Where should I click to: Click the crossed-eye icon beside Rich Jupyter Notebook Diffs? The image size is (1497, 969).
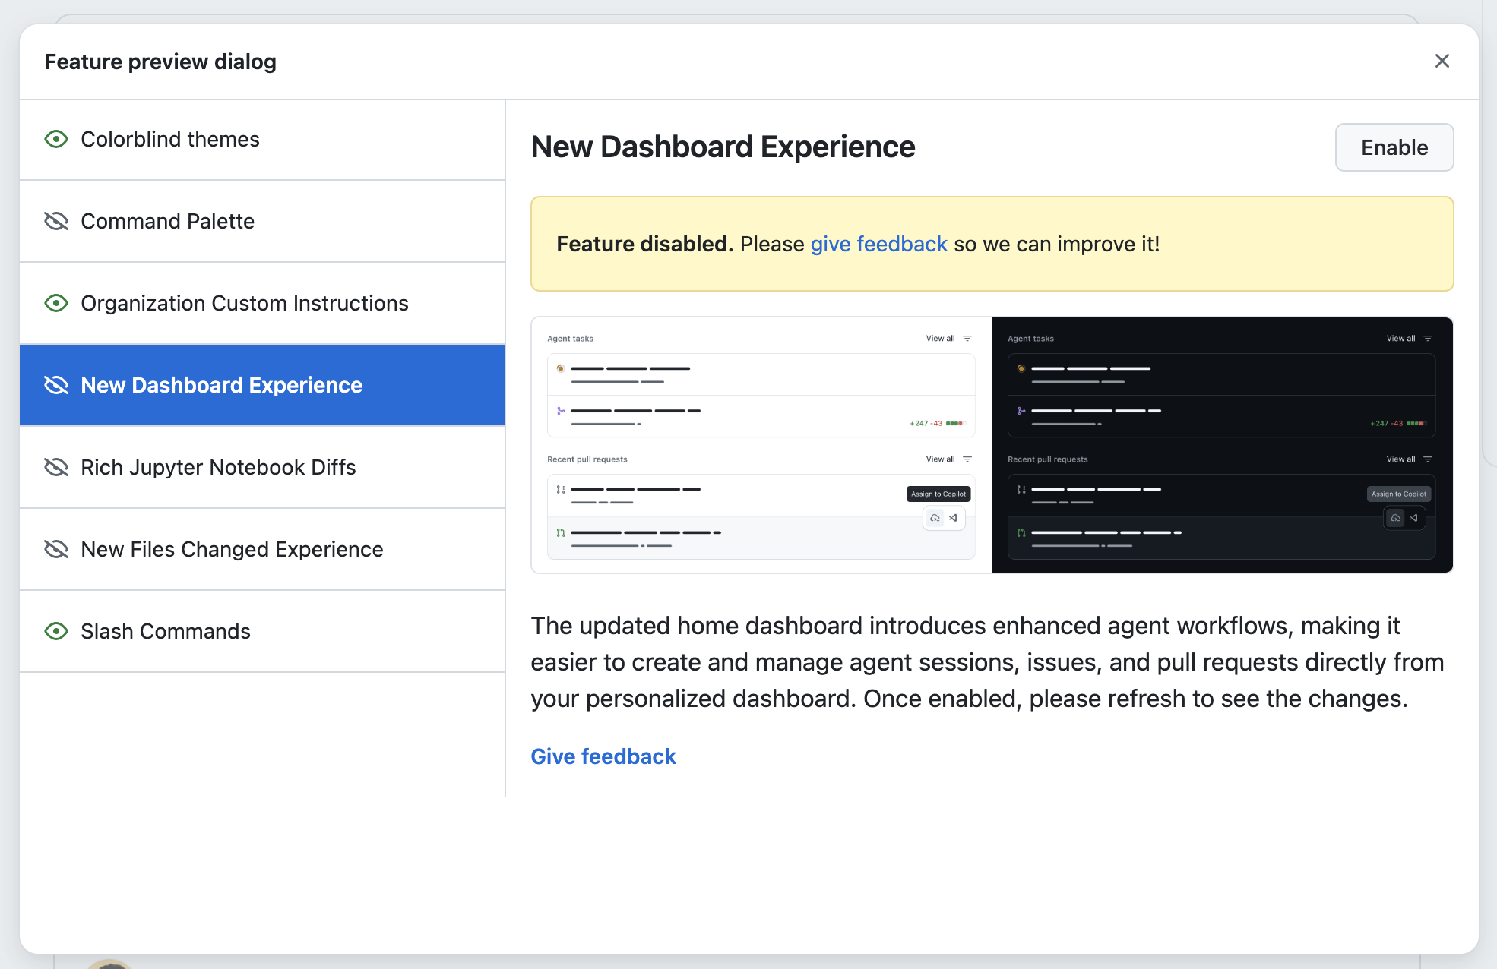pyautogui.click(x=56, y=467)
